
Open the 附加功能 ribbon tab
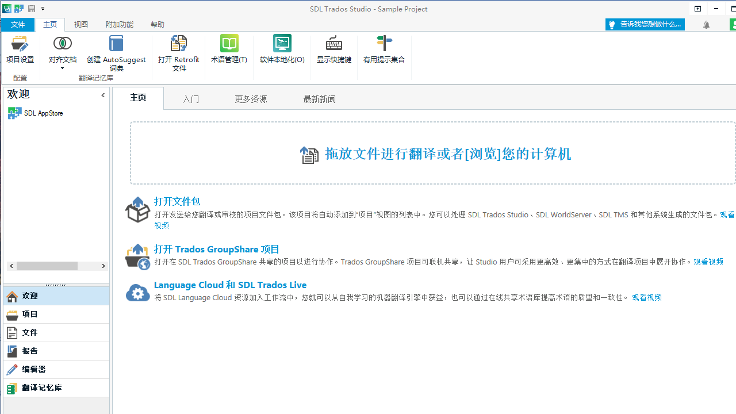(x=119, y=24)
